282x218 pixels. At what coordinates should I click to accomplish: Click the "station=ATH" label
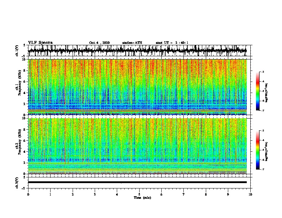coord(132,43)
